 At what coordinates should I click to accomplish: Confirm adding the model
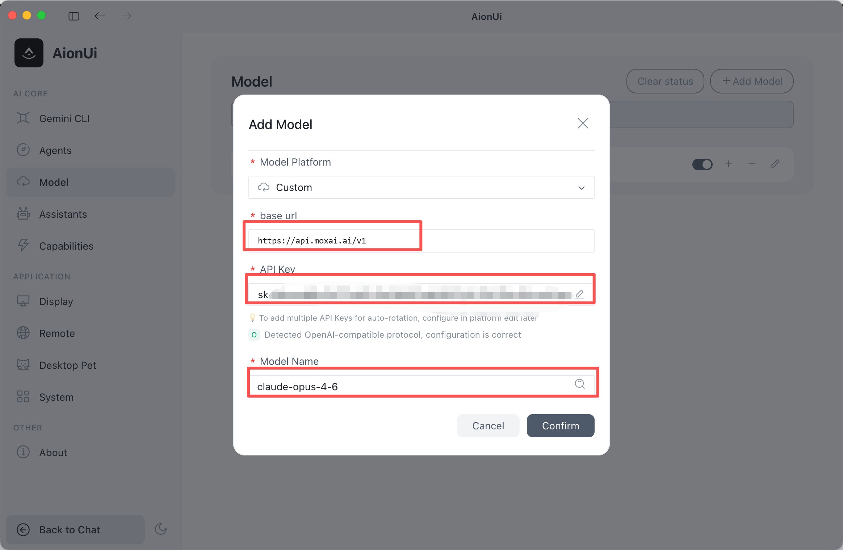(560, 426)
